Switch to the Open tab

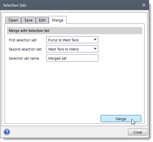(13, 20)
